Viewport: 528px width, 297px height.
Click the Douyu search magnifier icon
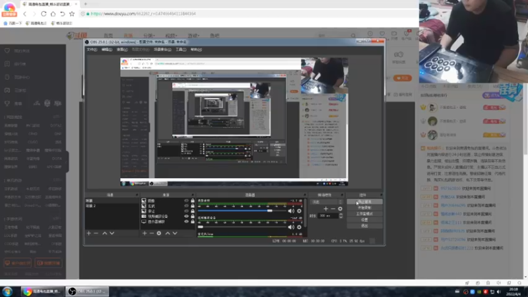coord(353,36)
